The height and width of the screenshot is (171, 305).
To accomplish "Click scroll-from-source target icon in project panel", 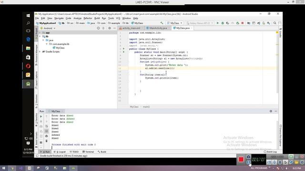I will pos(98,28).
